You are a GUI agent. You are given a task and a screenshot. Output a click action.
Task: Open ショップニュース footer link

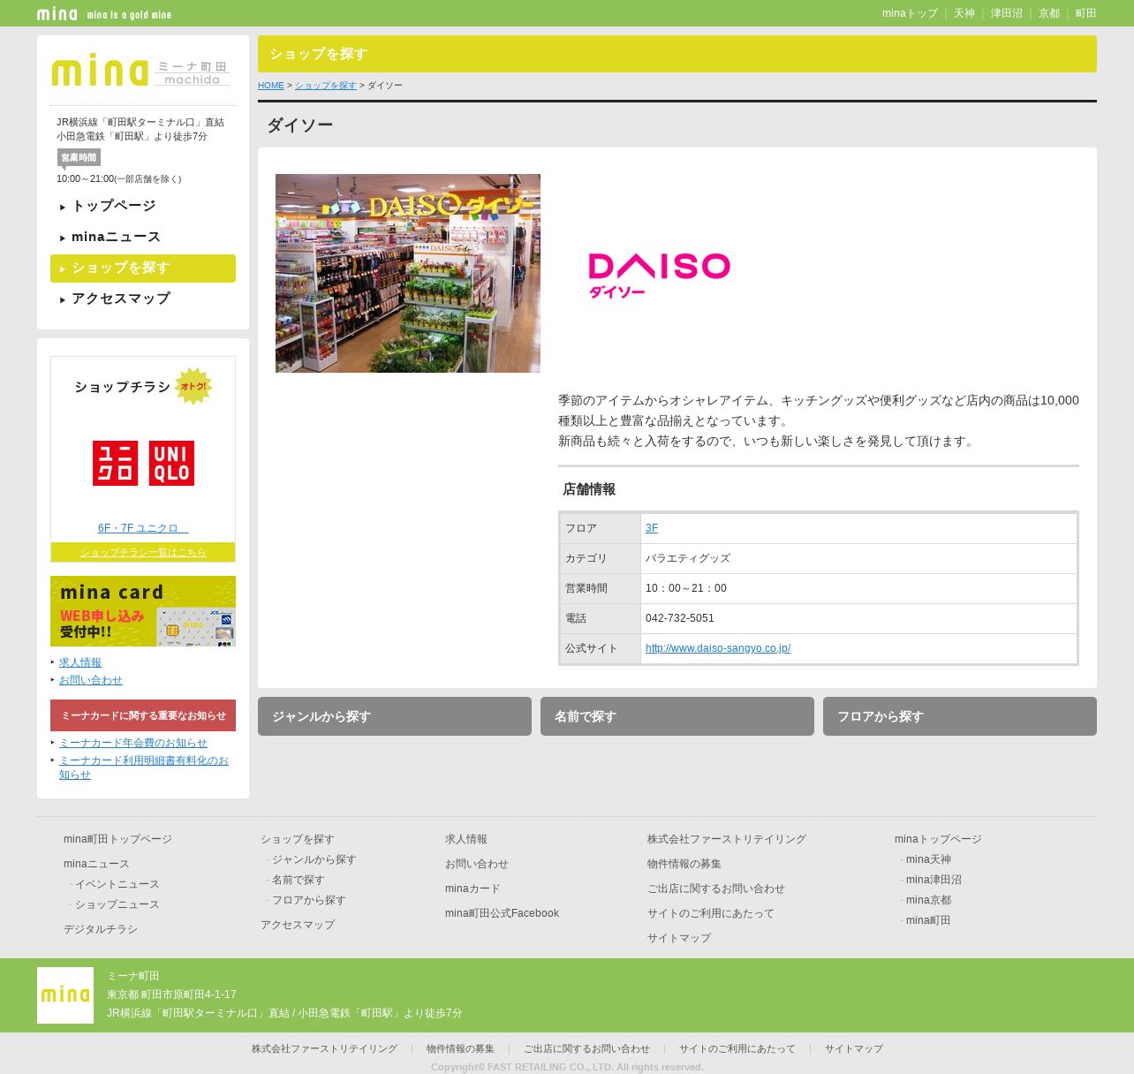click(x=117, y=904)
